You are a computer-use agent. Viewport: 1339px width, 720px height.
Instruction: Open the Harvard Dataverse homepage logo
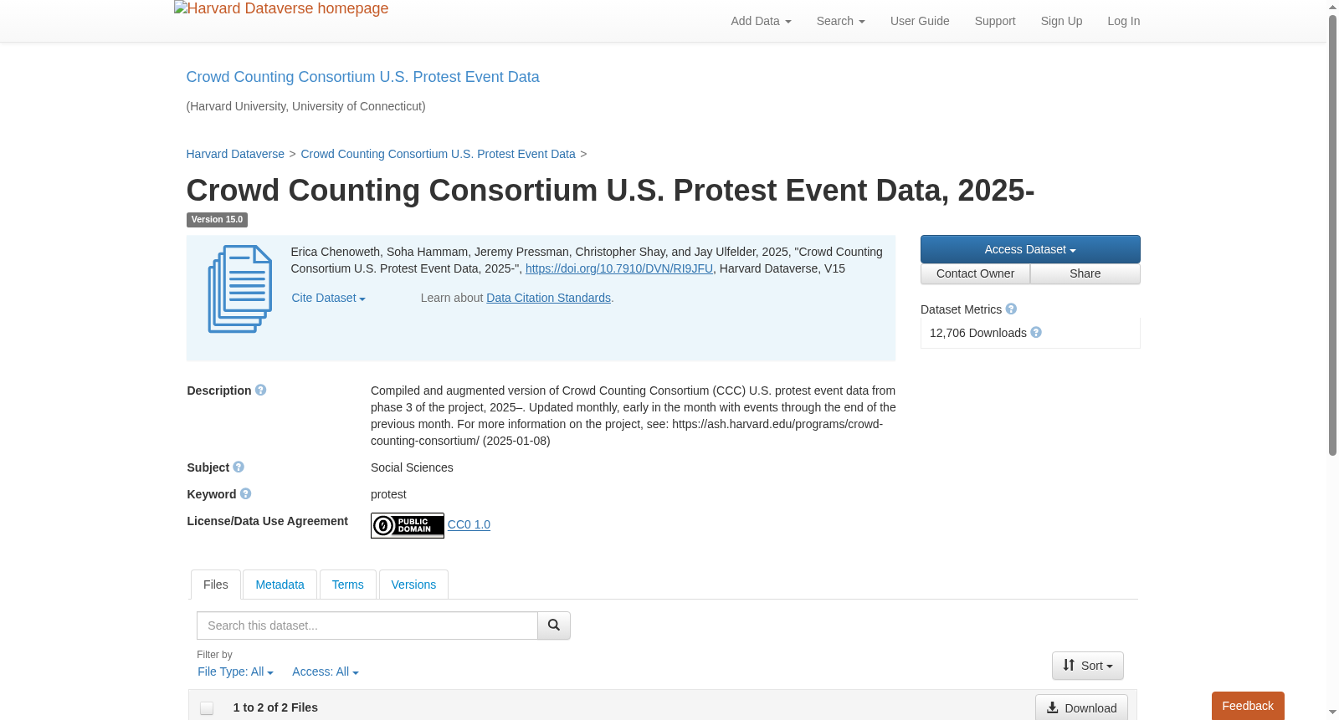point(281,8)
